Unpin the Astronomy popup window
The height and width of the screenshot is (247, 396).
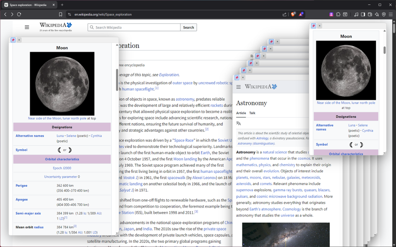(237, 77)
